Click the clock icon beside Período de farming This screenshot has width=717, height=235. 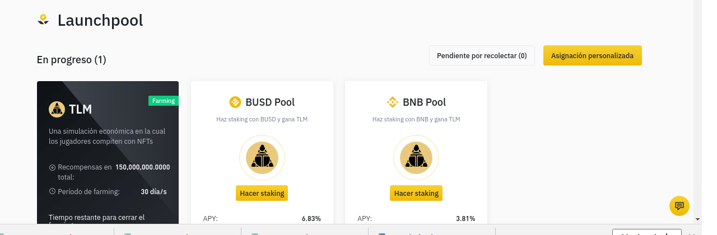pos(52,191)
